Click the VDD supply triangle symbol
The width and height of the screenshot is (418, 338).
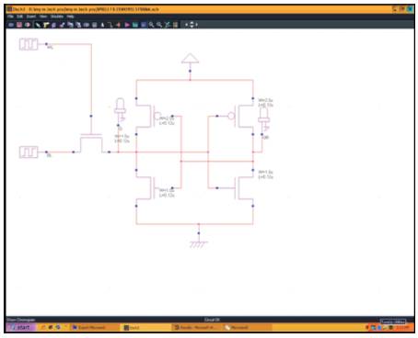[x=190, y=58]
